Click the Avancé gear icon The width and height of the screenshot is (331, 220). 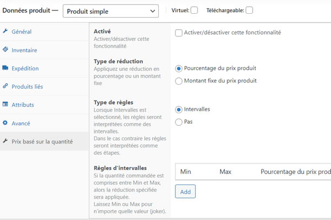(6, 123)
